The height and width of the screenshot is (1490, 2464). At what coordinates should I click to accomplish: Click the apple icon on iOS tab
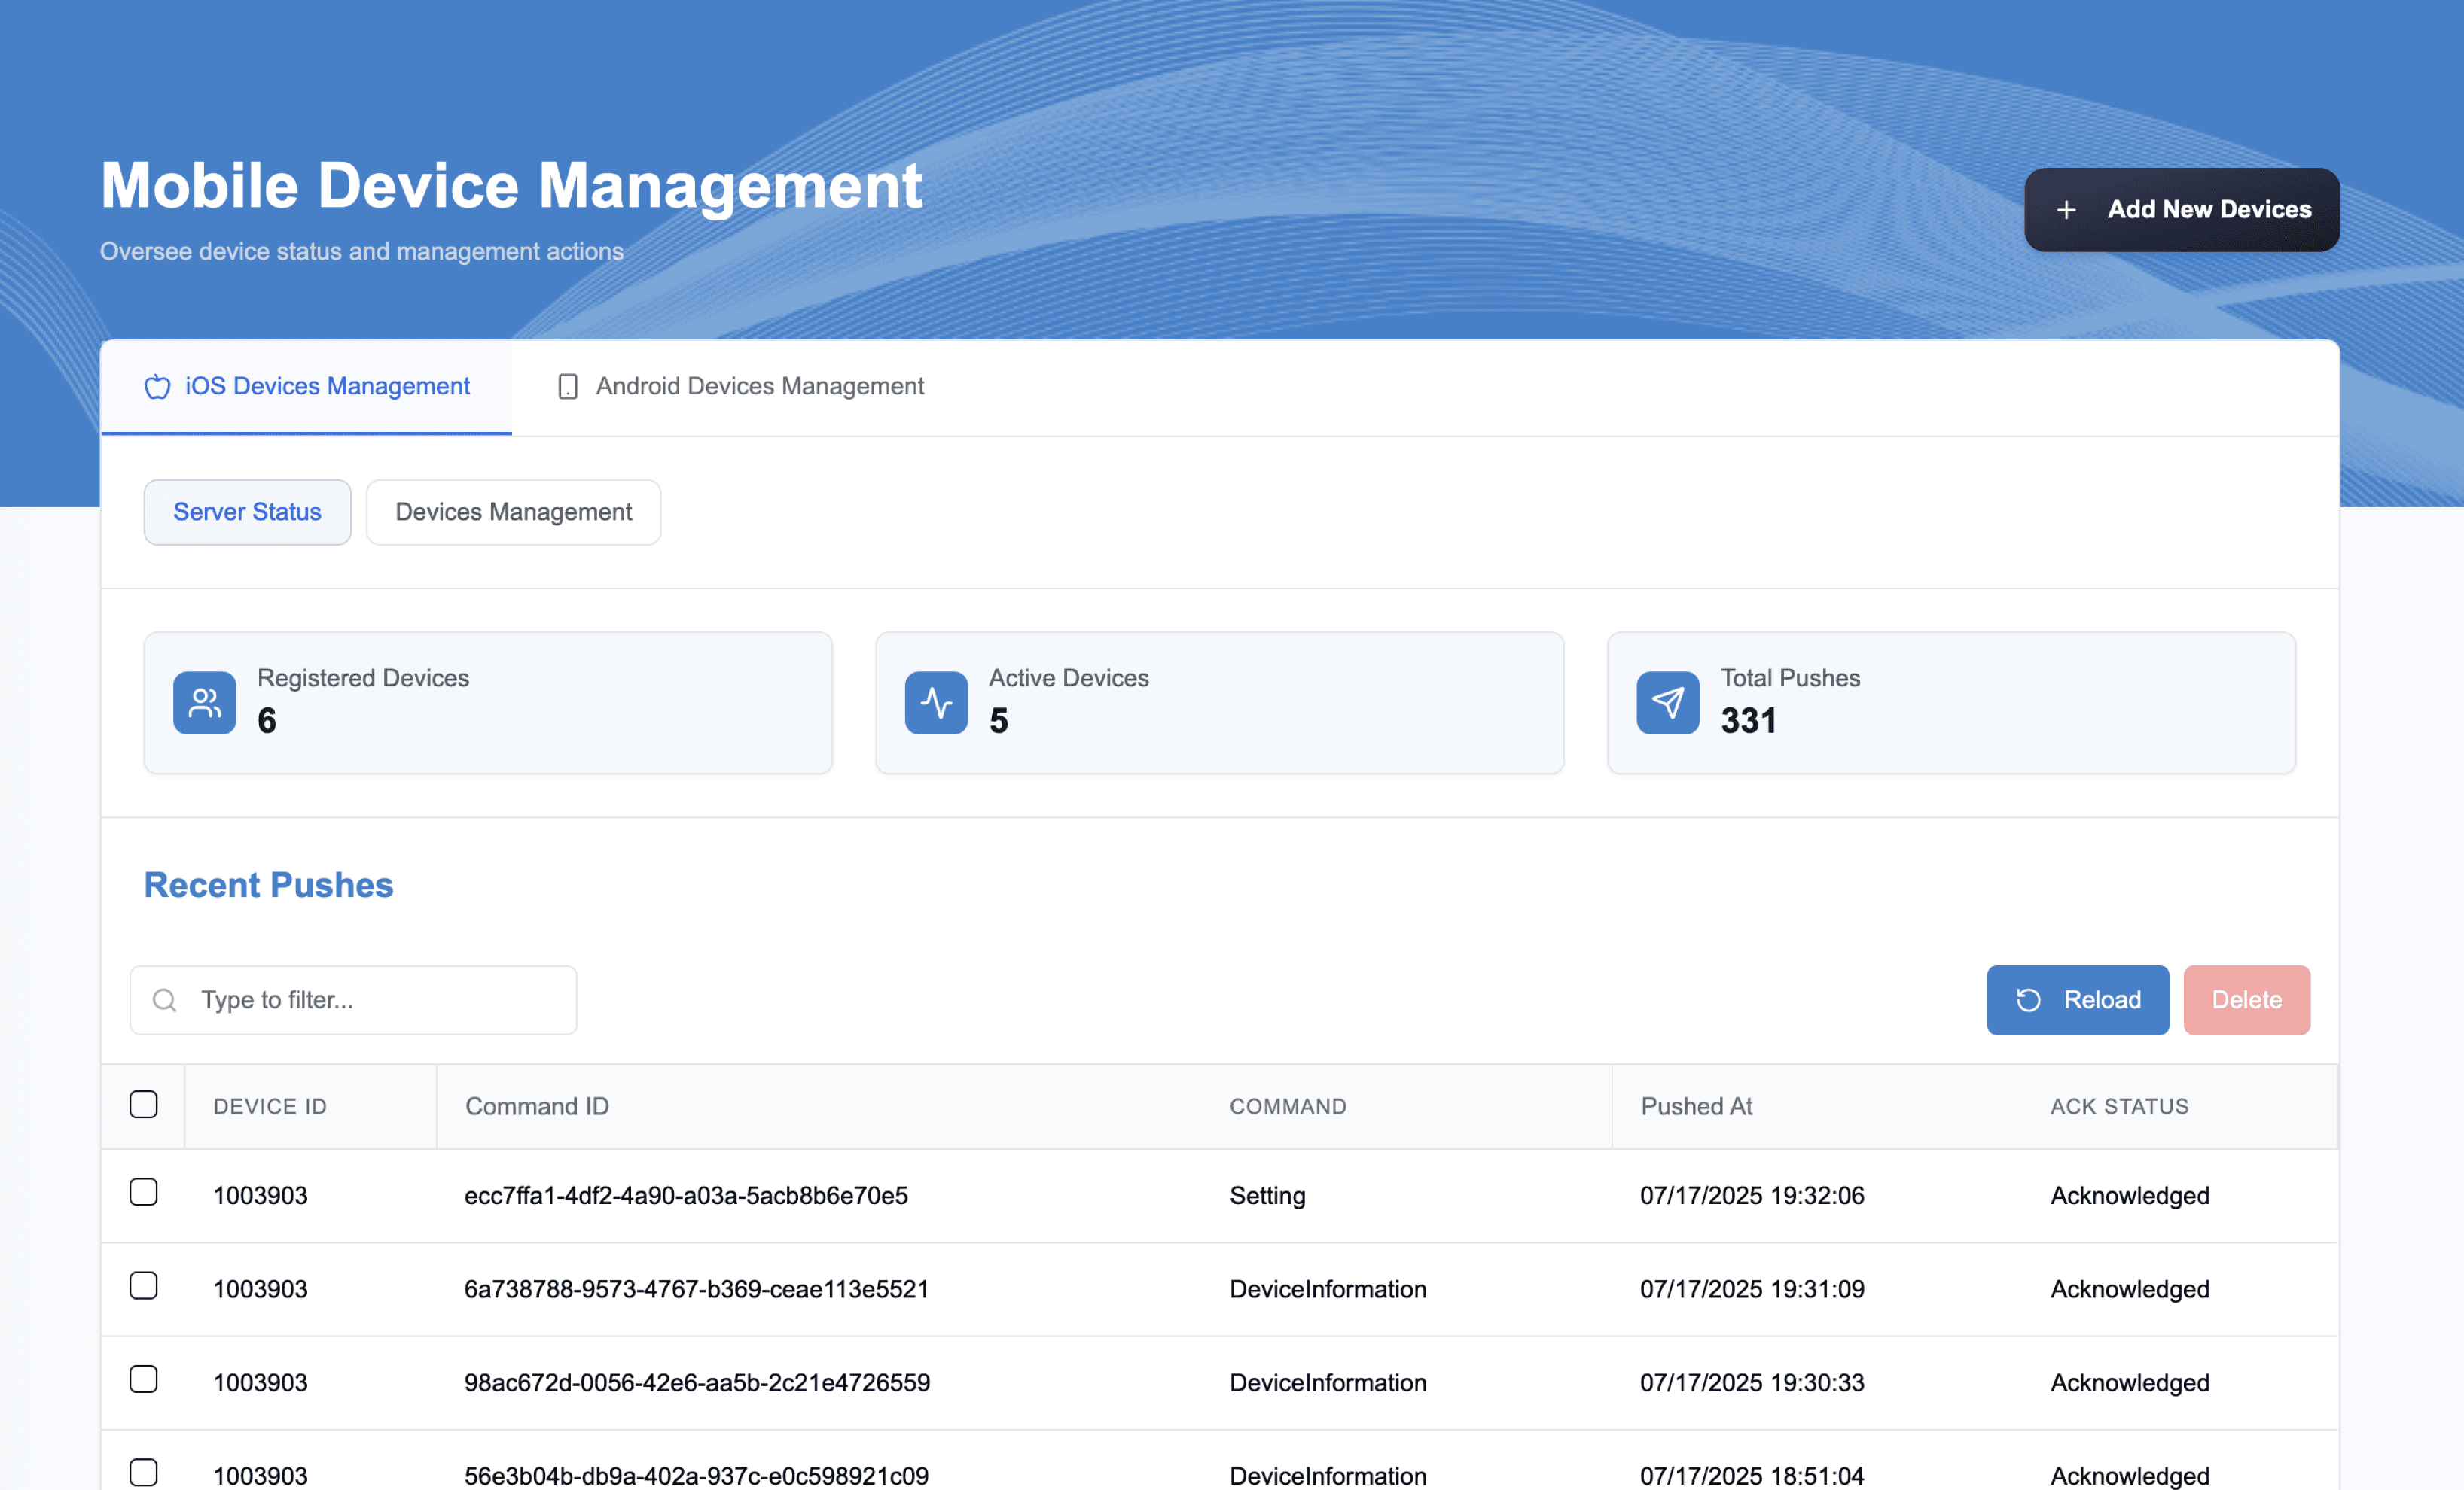point(157,387)
